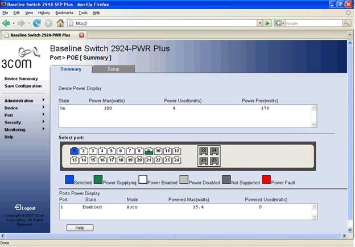Click the browser Forward arrow
The width and height of the screenshot is (355, 247).
(21, 23)
